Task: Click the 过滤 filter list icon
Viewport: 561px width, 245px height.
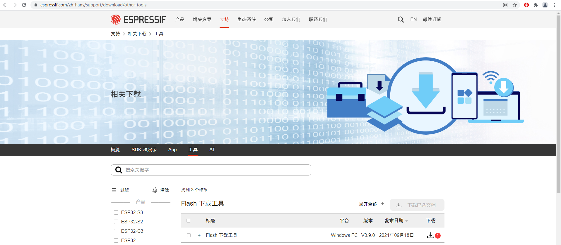Action: (x=113, y=190)
